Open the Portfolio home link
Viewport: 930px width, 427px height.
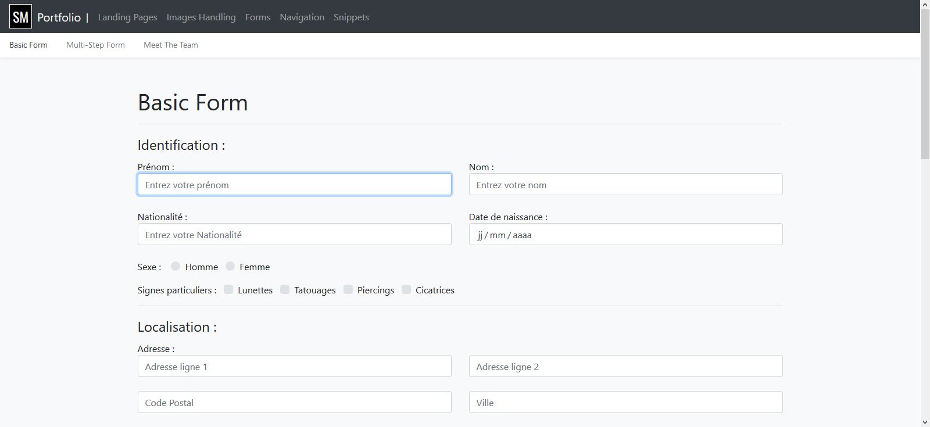(x=59, y=17)
